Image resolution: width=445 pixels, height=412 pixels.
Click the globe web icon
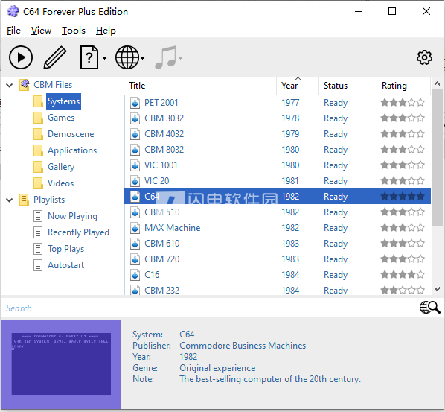[x=127, y=57]
